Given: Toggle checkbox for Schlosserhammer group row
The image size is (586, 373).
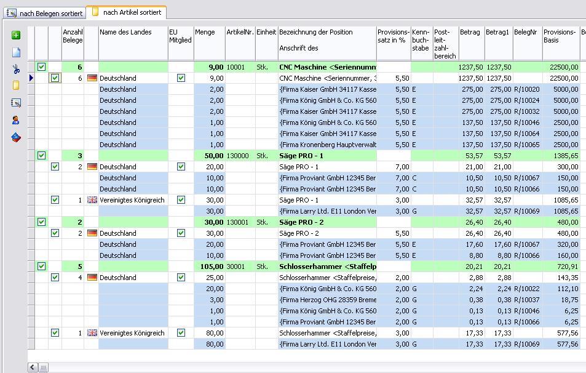Looking at the screenshot, I should pos(41,267).
